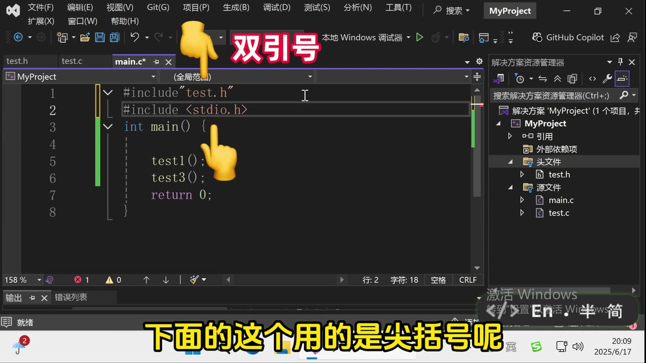This screenshot has width=646, height=363.
Task: Click the Solution Explorer search magnifier
Action: click(624, 95)
